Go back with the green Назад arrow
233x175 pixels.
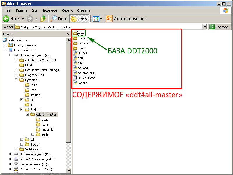tap(6, 19)
